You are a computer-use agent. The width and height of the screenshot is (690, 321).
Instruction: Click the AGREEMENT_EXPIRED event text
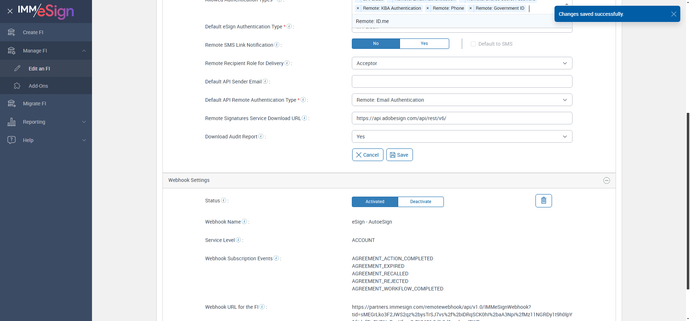tap(378, 266)
